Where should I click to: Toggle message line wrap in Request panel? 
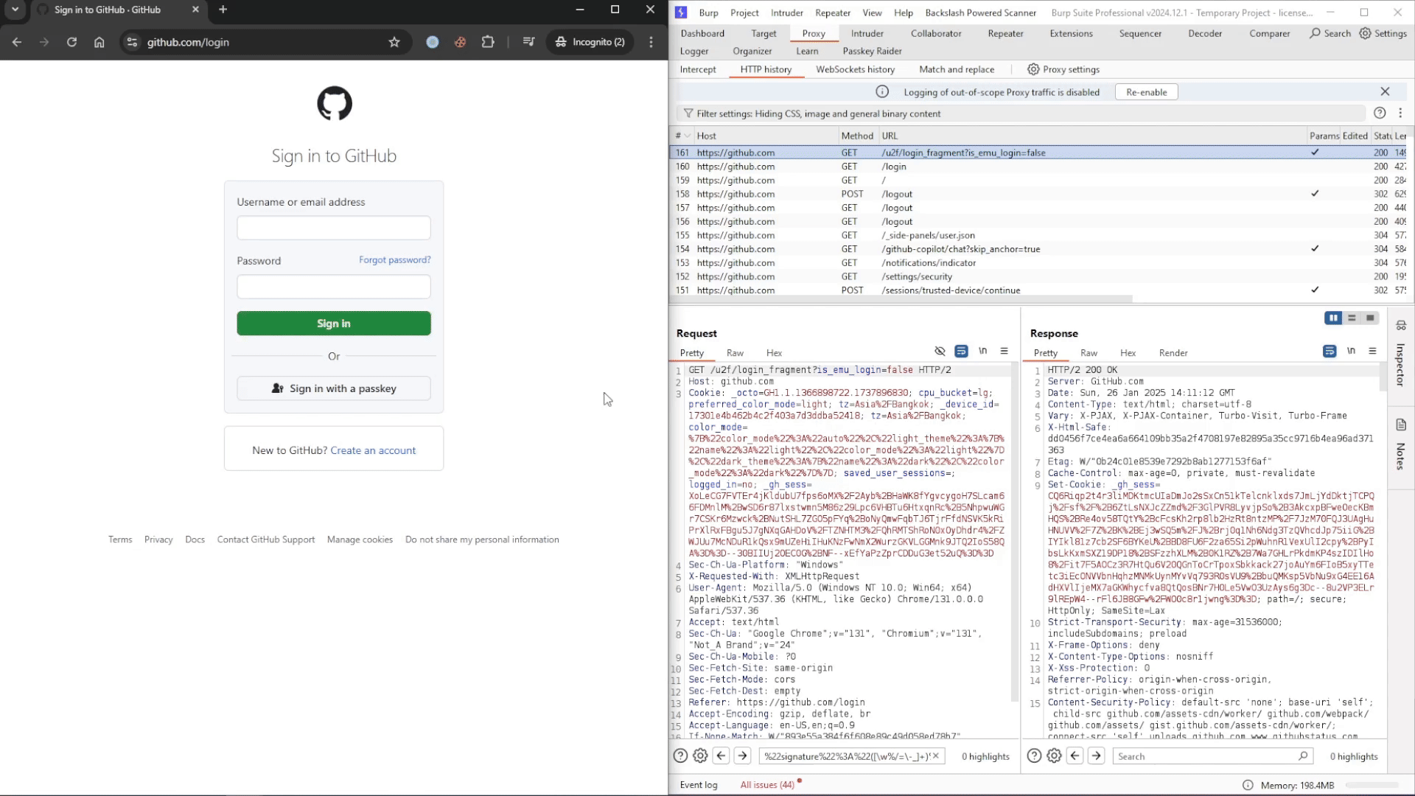[x=961, y=351]
